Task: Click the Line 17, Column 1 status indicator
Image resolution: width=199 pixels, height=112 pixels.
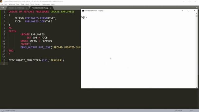Action: [x=11, y=111]
